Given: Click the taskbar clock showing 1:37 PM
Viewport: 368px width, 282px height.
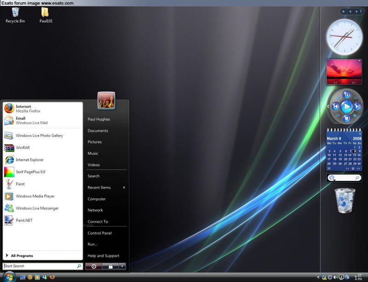Looking at the screenshot, I should 358,277.
